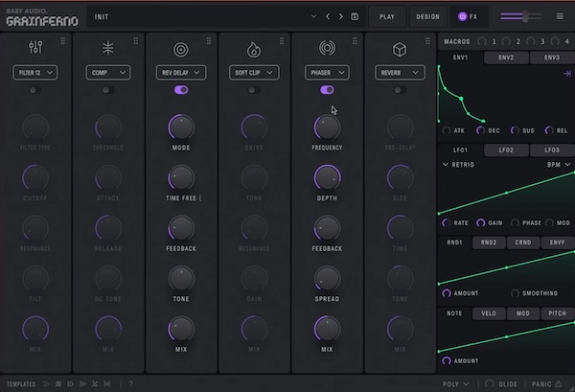Grab the drag handle of the PHASER slot

[x=355, y=40]
